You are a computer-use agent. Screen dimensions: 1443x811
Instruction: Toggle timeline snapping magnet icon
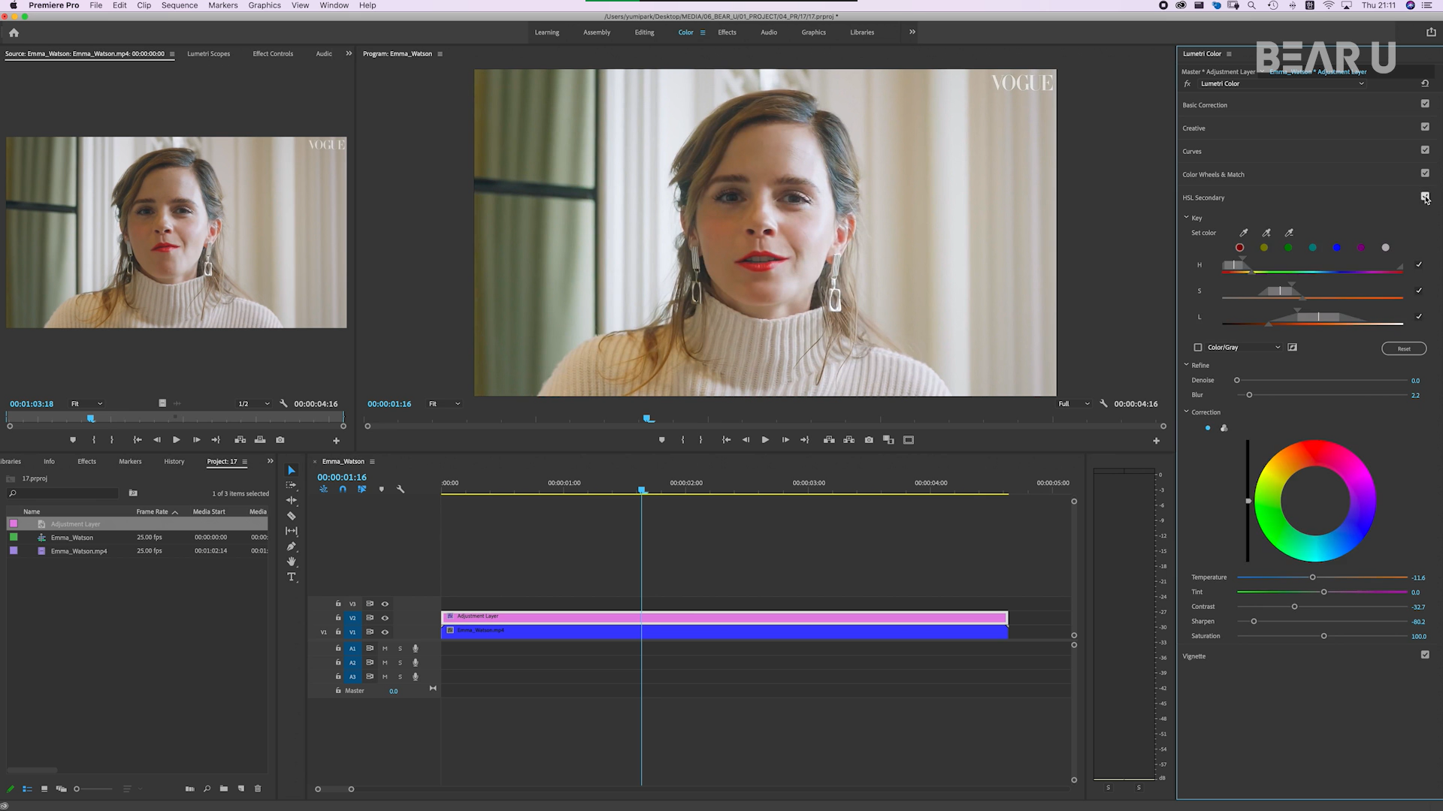343,490
